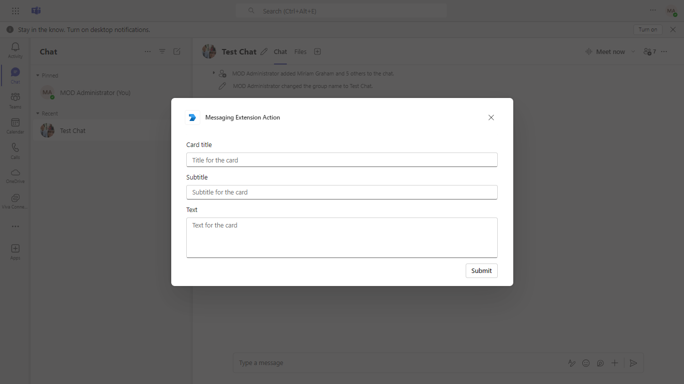This screenshot has height=384, width=684.
Task: Expand the members added system message
Action: click(x=214, y=73)
